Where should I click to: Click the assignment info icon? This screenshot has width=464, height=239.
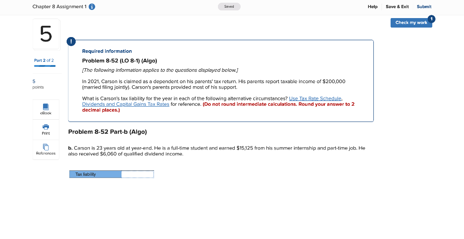point(92,7)
